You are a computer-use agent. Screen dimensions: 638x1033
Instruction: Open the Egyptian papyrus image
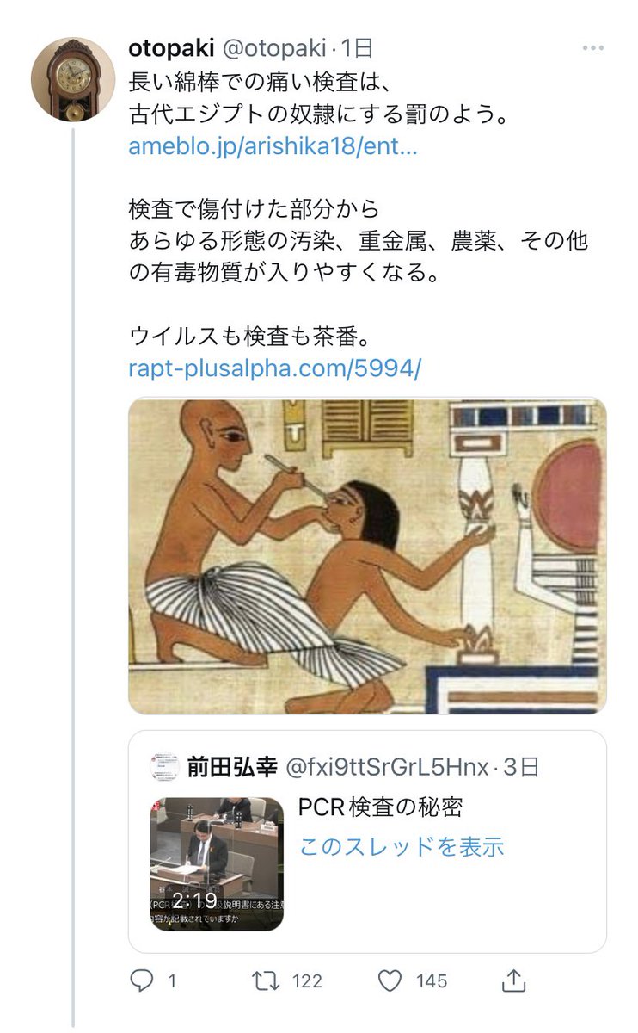(x=367, y=556)
